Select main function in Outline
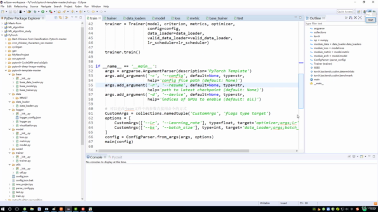Image resolution: width=378 pixels, height=212 pixels. tap(317, 79)
